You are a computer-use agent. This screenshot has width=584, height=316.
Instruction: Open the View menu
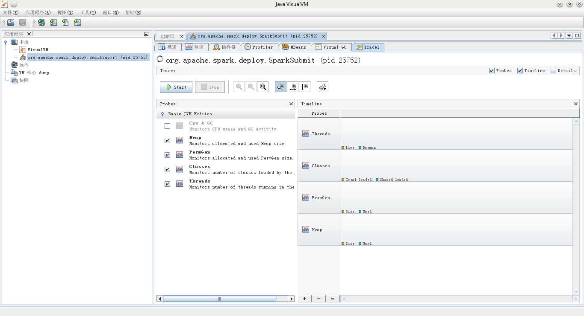click(65, 12)
